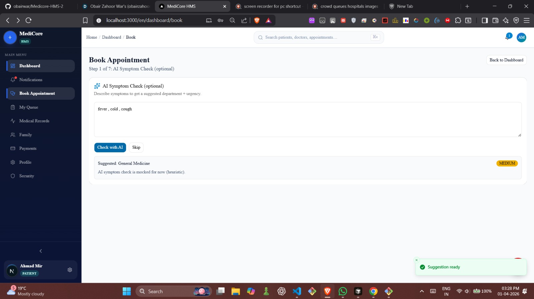Click Back to Dashboard button

(x=506, y=60)
